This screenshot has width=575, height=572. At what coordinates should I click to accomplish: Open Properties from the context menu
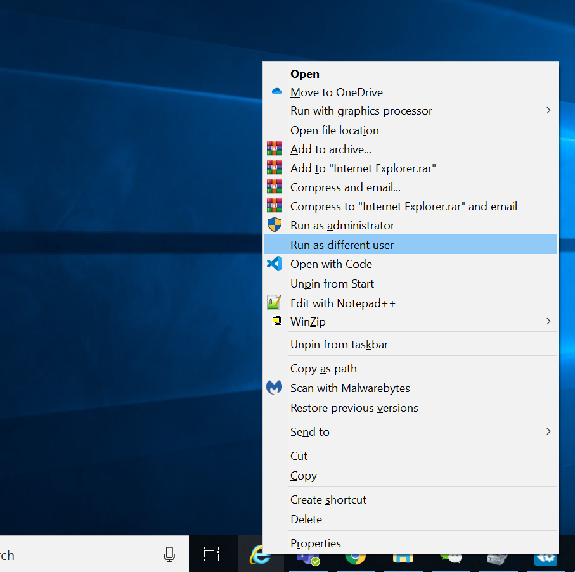[315, 543]
